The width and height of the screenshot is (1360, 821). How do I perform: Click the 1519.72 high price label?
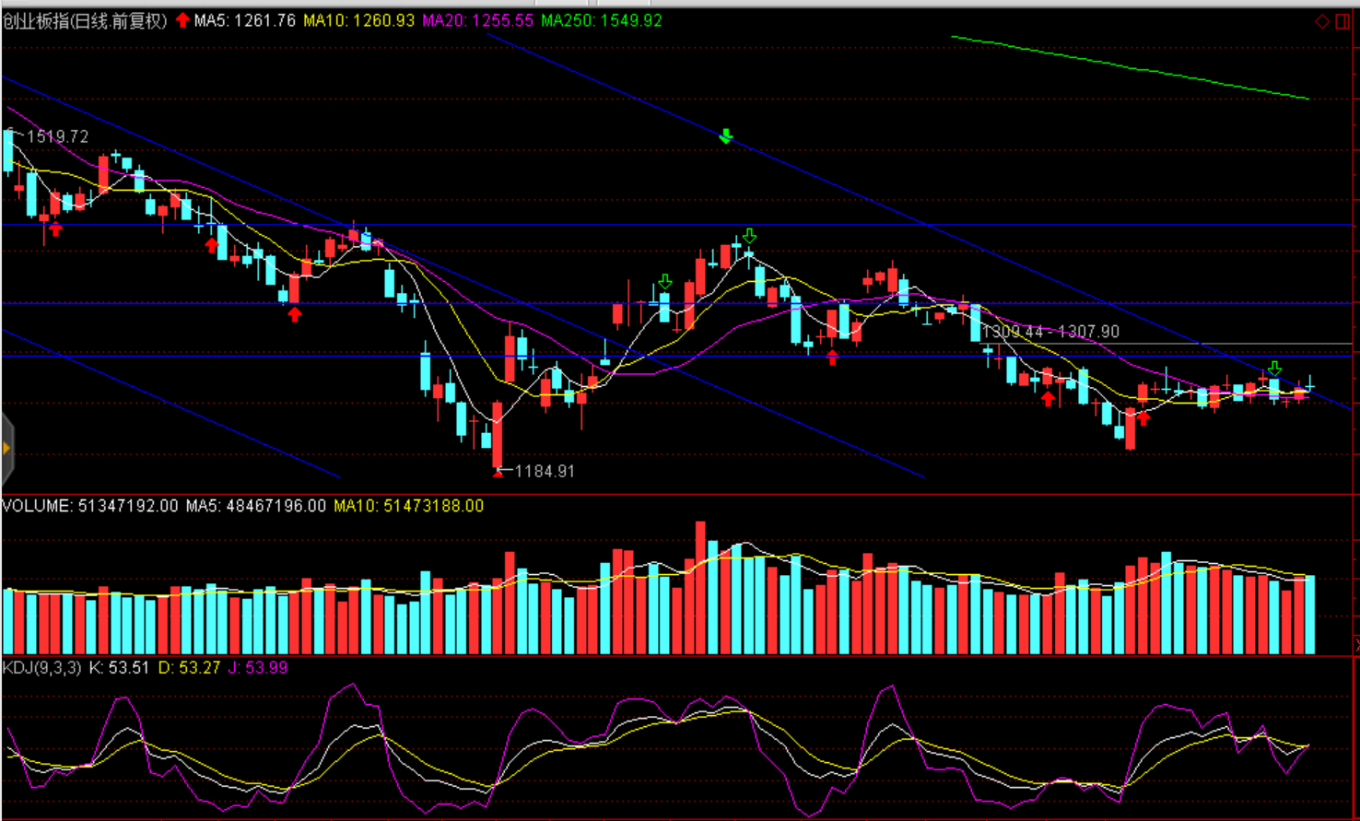pyautogui.click(x=58, y=136)
